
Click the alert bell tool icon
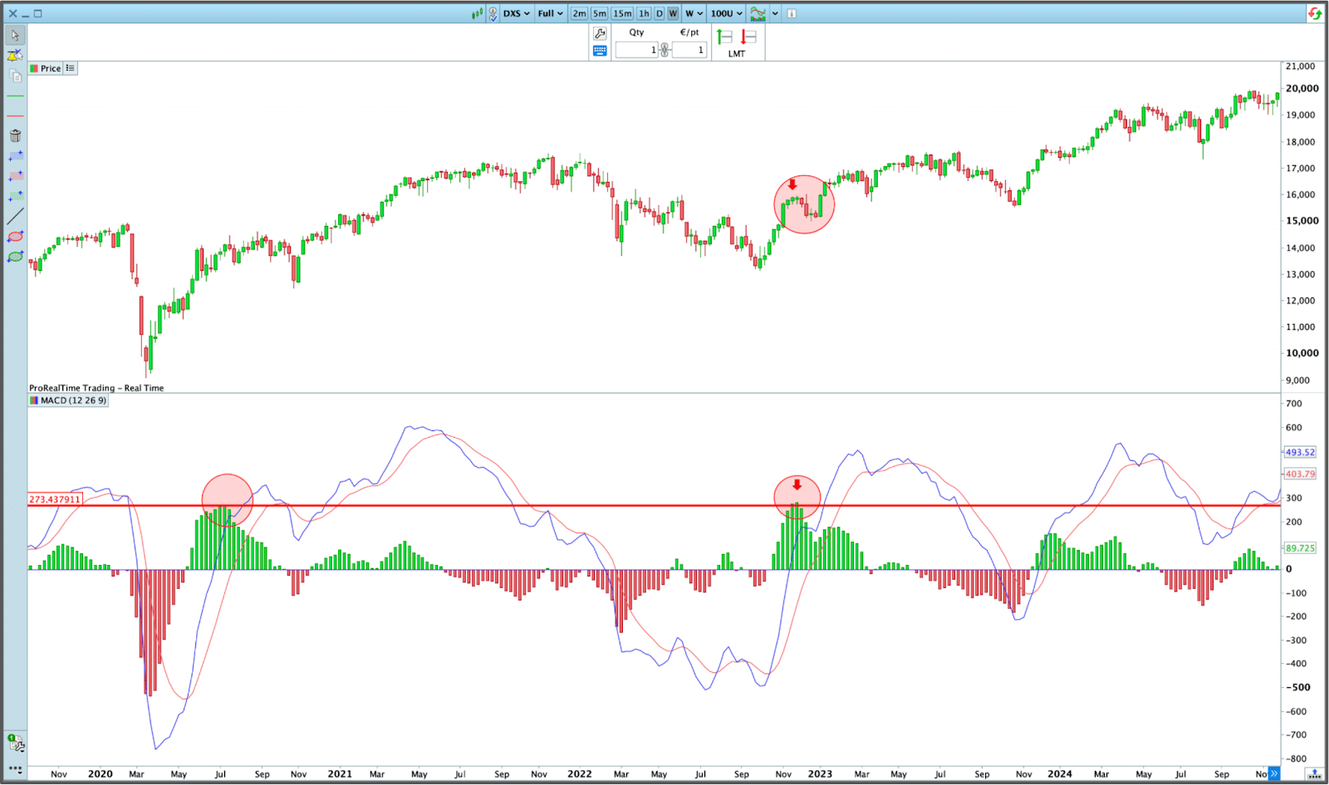15,55
